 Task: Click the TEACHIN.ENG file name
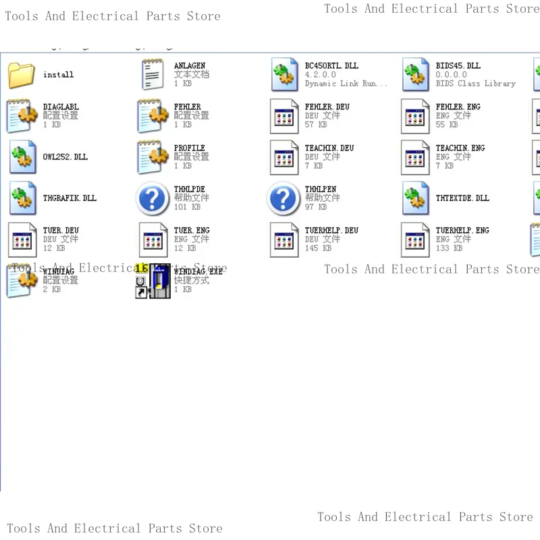click(460, 148)
